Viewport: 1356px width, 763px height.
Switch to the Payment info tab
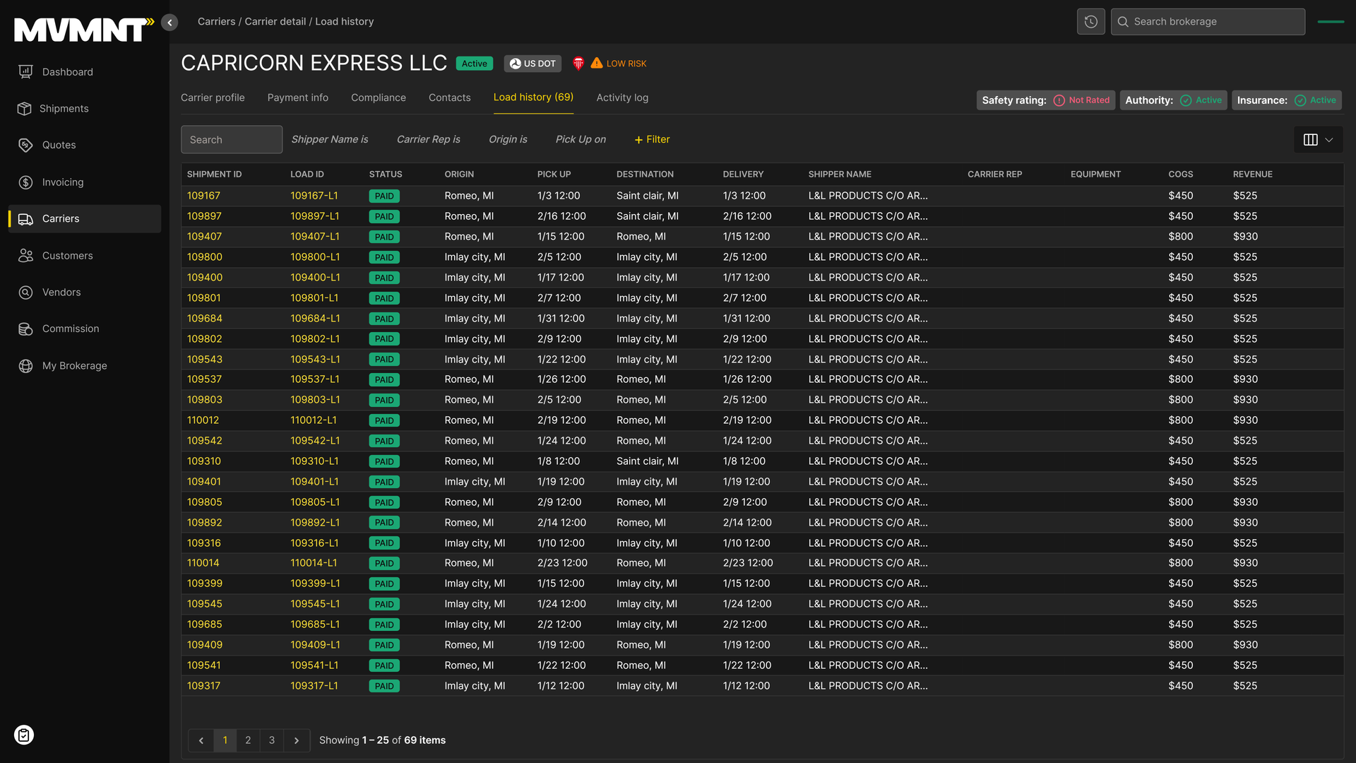coord(297,97)
